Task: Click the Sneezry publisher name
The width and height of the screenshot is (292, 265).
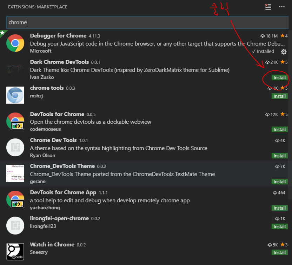Action: (39, 252)
